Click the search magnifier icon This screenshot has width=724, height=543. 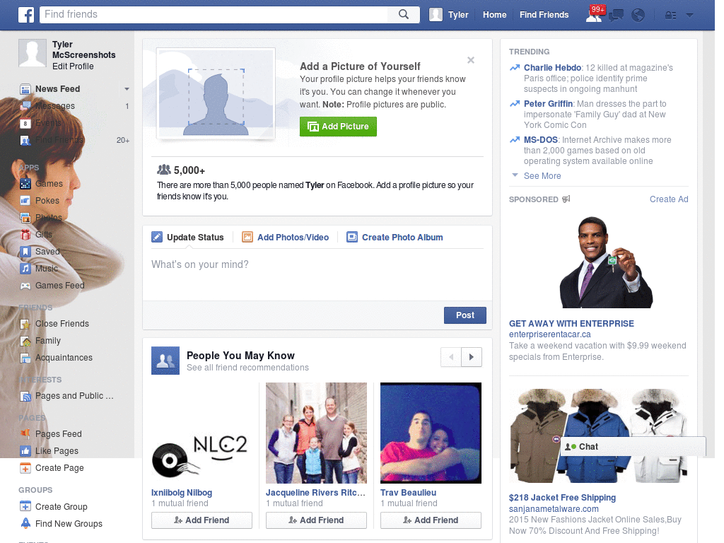click(x=404, y=14)
